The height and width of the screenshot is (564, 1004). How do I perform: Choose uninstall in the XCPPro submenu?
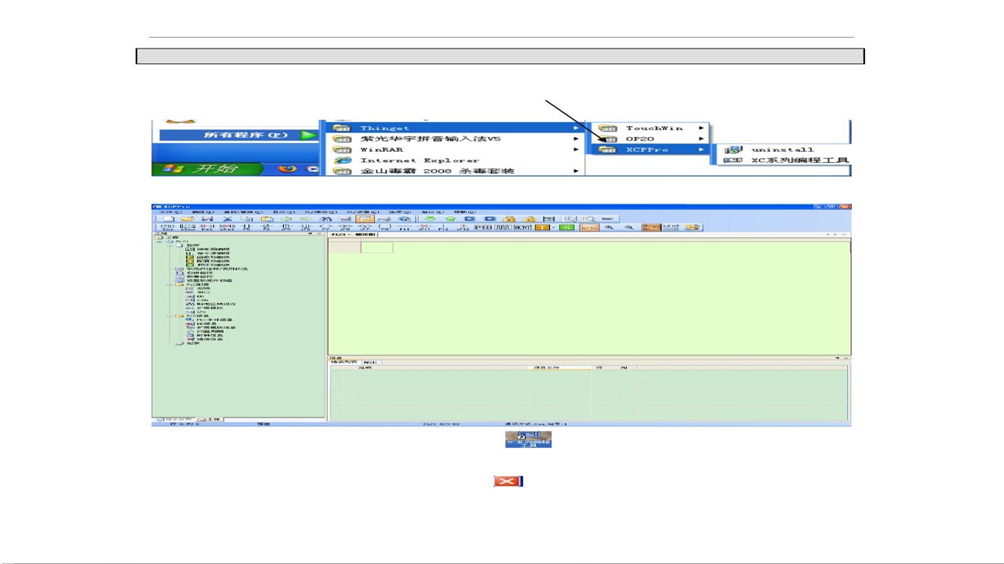[x=786, y=149]
